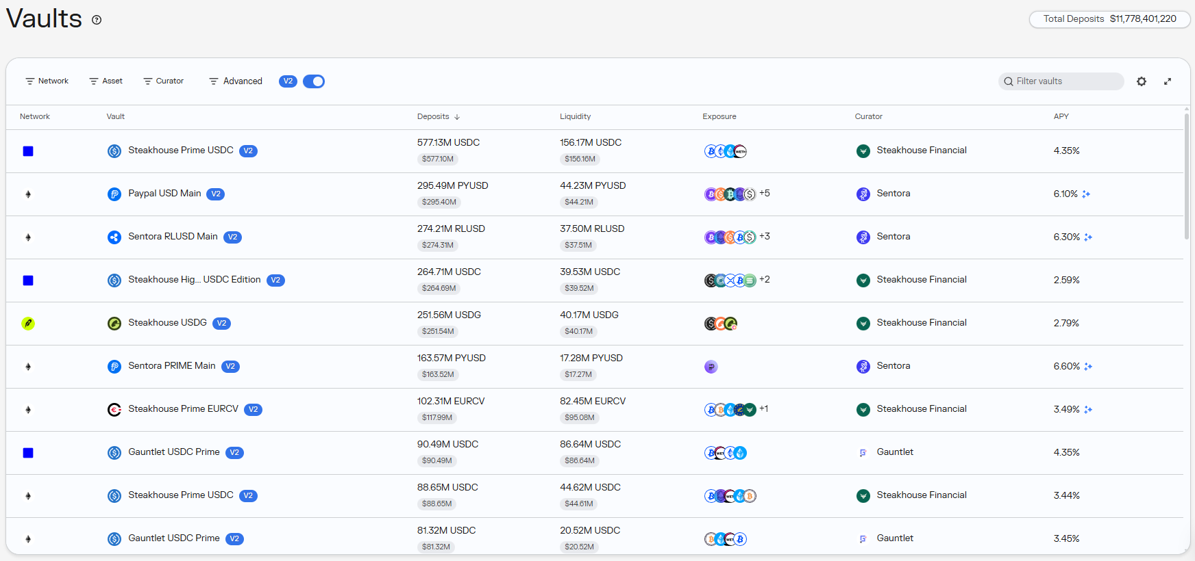Click the Sentora curator name in the Sentora PRIME Main row
This screenshot has height=561, width=1195.
(894, 366)
